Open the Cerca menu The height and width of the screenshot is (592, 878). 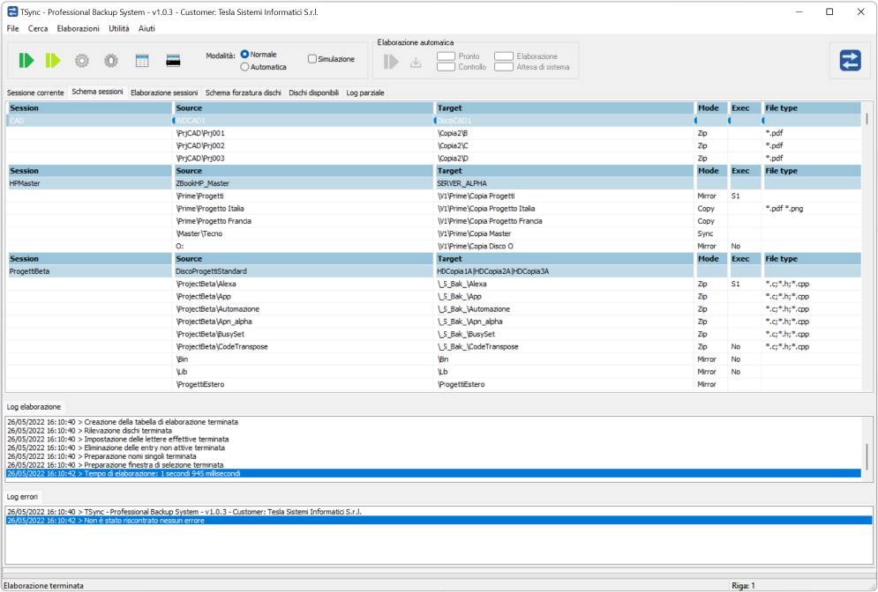click(38, 28)
